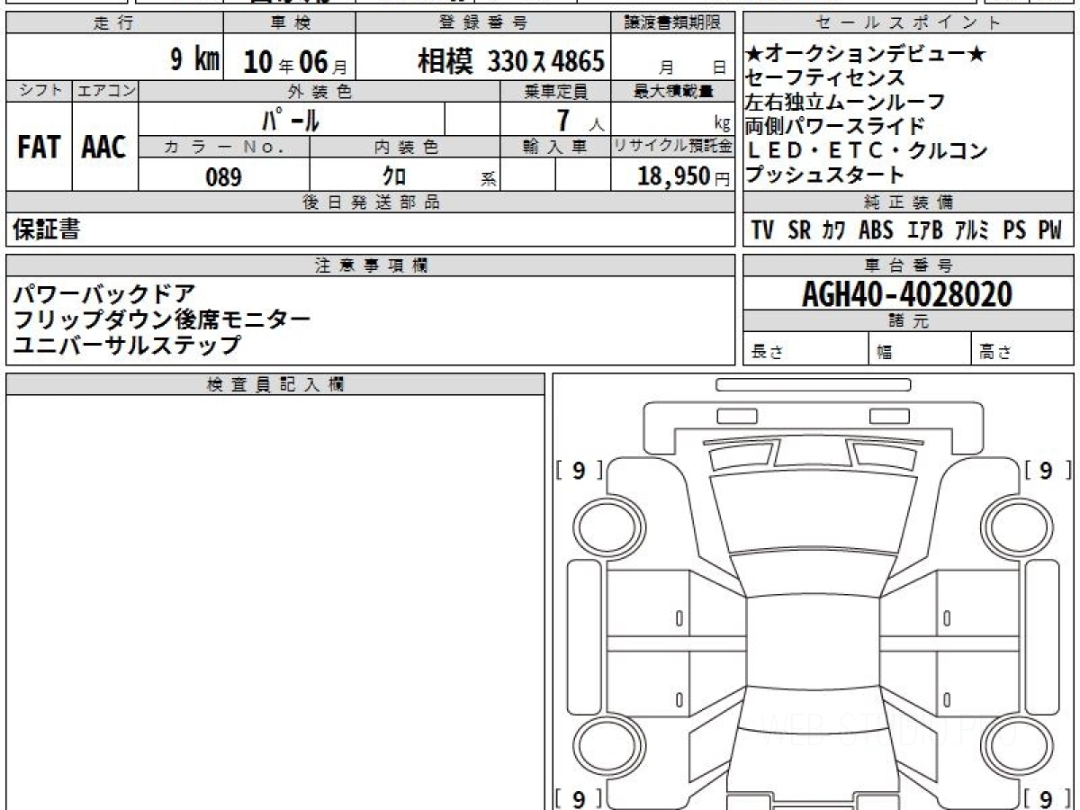Click the 輸入車 header
The width and height of the screenshot is (1080, 810).
click(555, 147)
